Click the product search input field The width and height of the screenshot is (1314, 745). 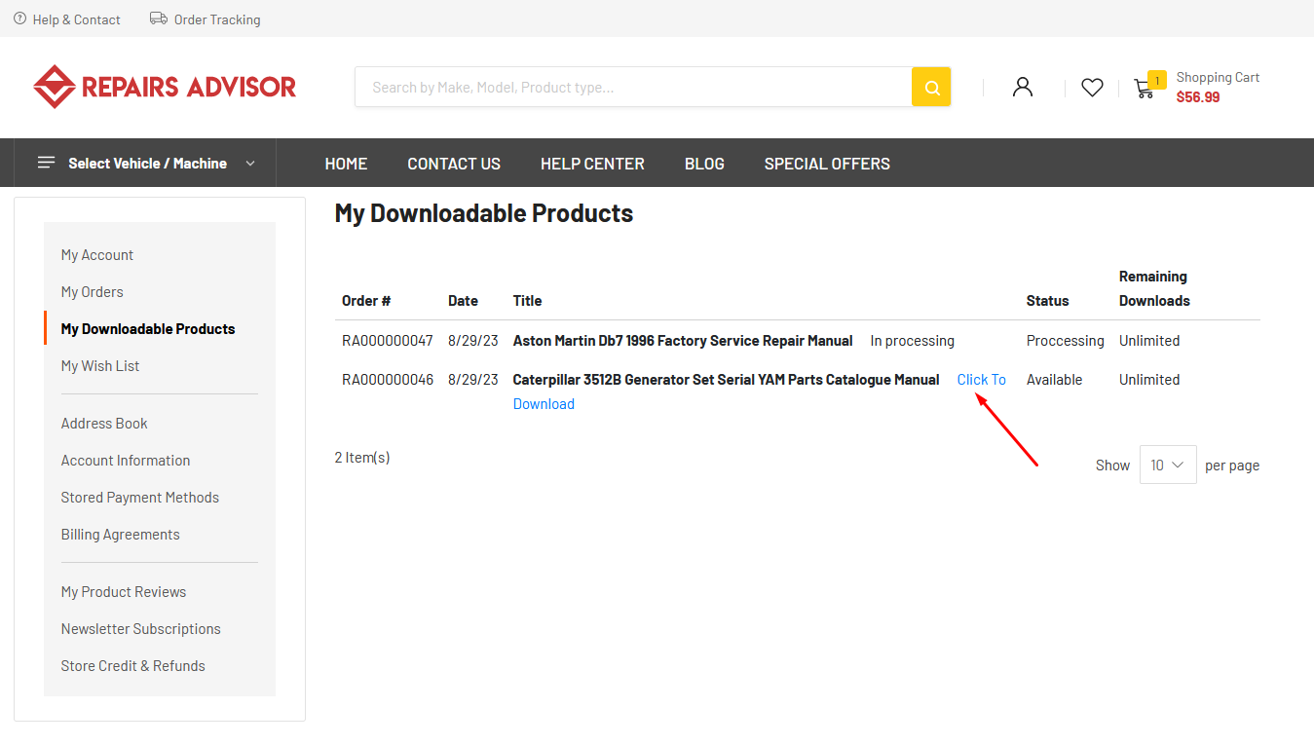(633, 87)
